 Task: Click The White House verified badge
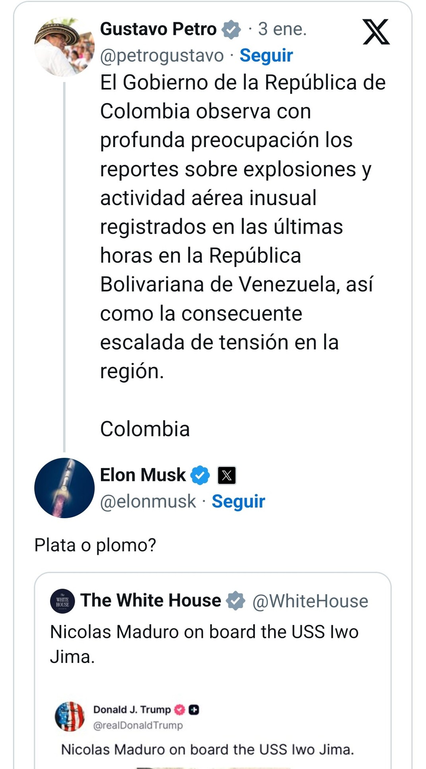(x=236, y=601)
